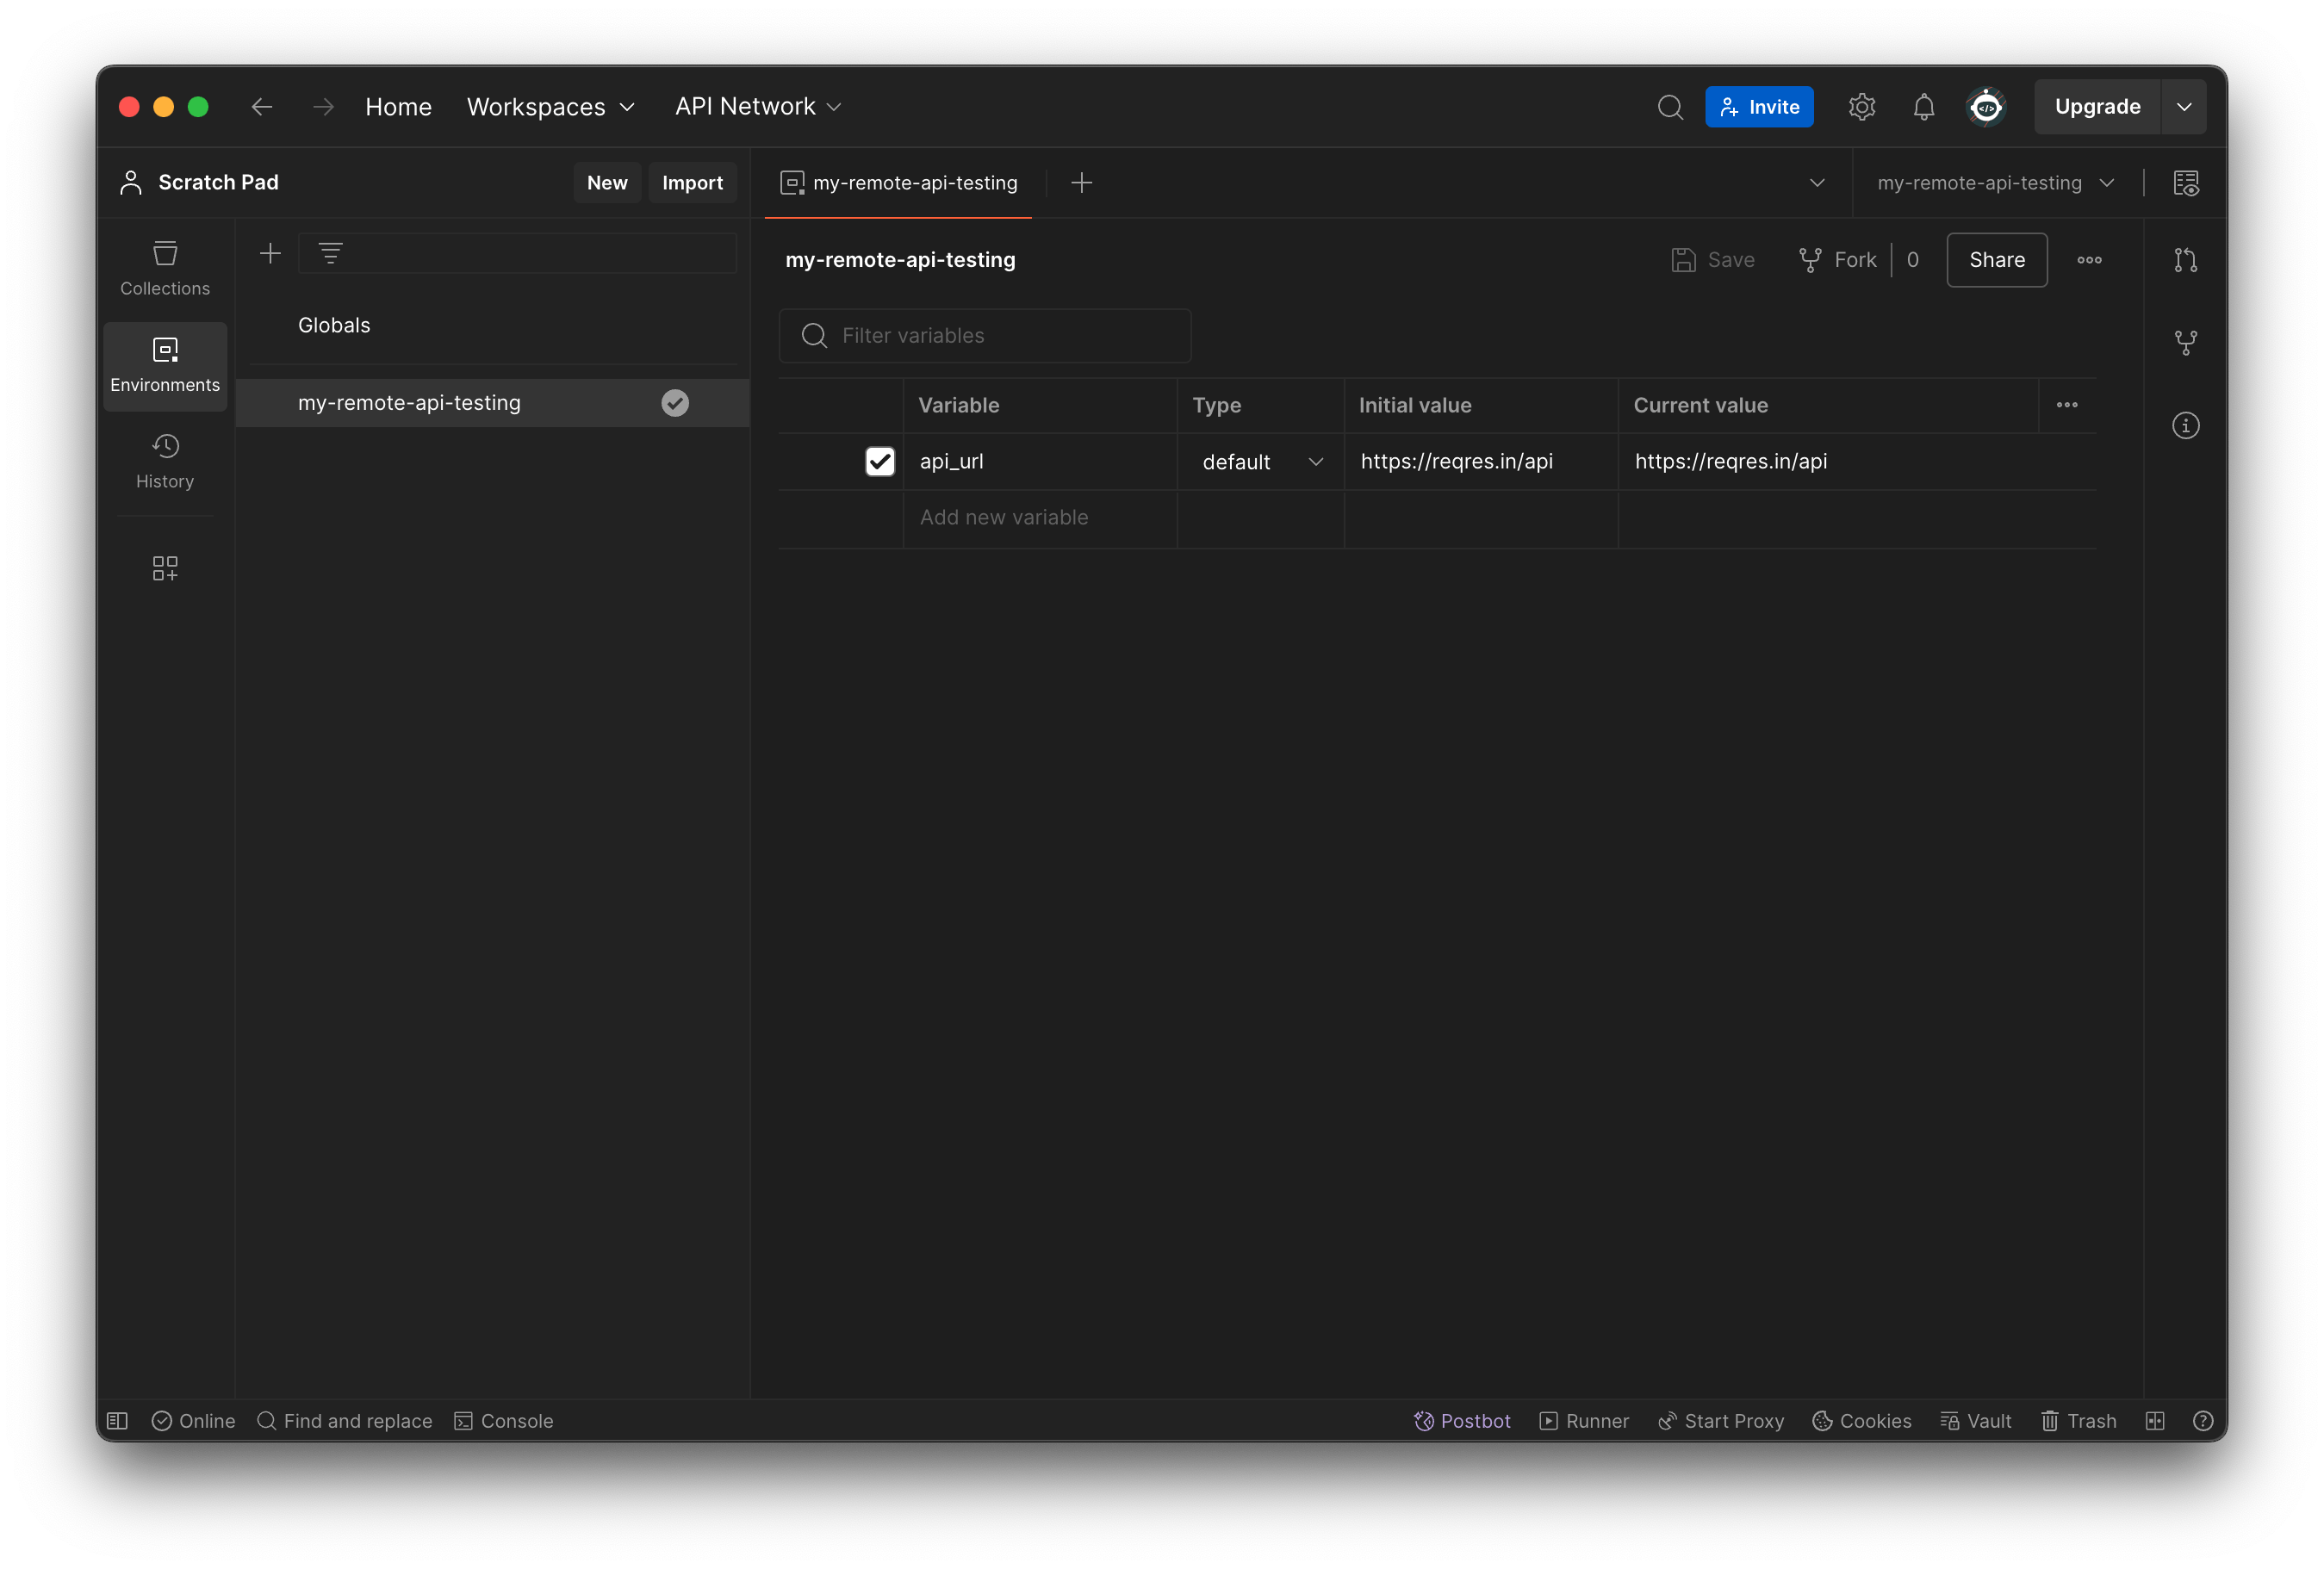
Task: Click the Filter variables search field
Action: 985,336
